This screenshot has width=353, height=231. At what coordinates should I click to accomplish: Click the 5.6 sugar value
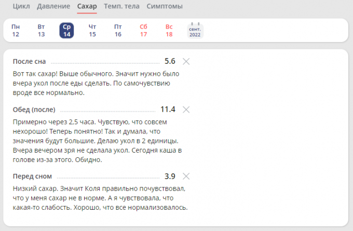point(170,61)
